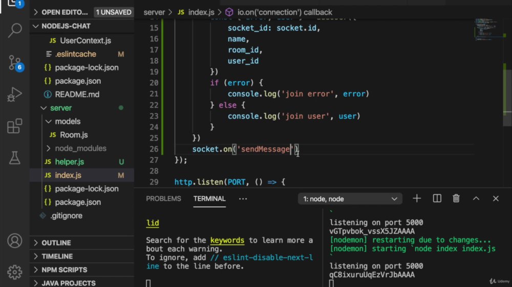Screen dimensions: 512x287
Task: Open the Explorer view icon
Action: click(x=14, y=3)
